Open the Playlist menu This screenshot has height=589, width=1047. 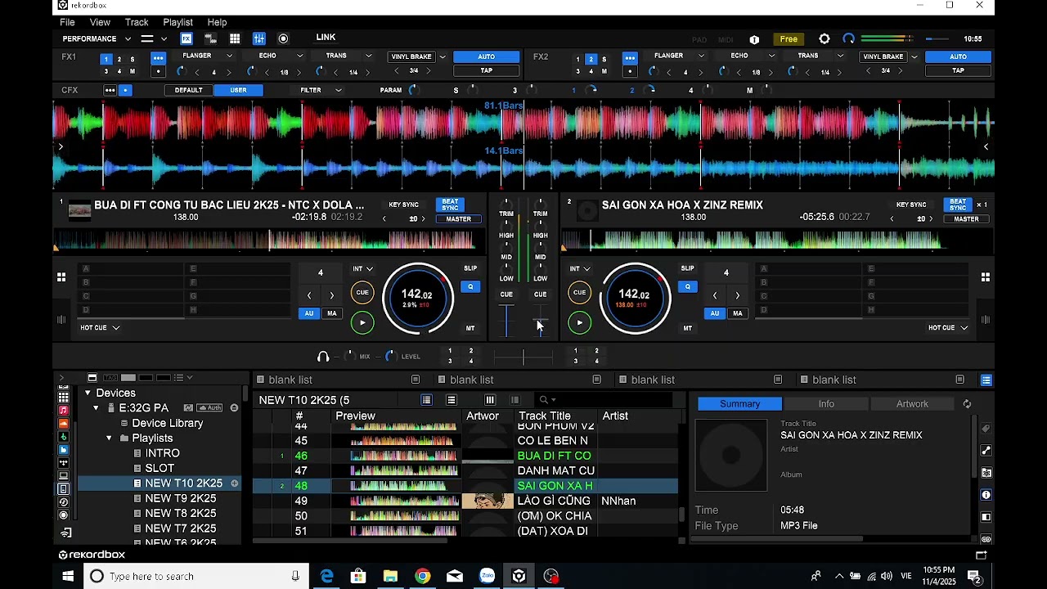pos(177,22)
